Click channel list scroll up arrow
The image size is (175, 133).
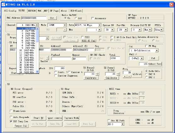click(x=37, y=29)
